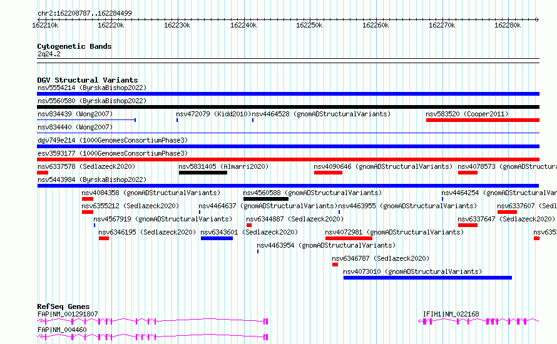This screenshot has width=557, height=344.
Task: Click the 162250k ruler position
Action: click(x=309, y=25)
